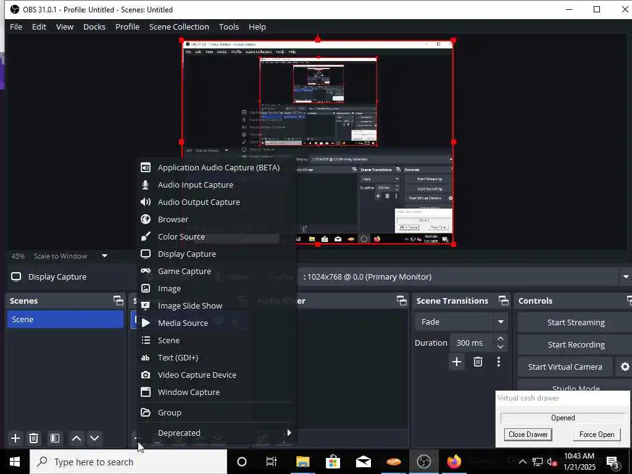Click the Duration 300 ms field
This screenshot has width=632, height=474.
click(472, 343)
